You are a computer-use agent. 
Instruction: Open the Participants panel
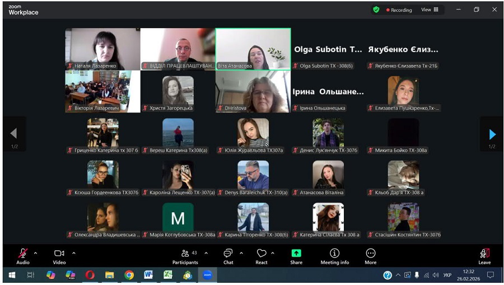coord(185,254)
